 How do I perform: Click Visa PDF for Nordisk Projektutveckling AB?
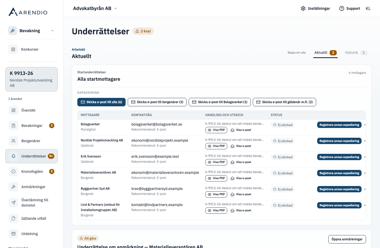216,146
